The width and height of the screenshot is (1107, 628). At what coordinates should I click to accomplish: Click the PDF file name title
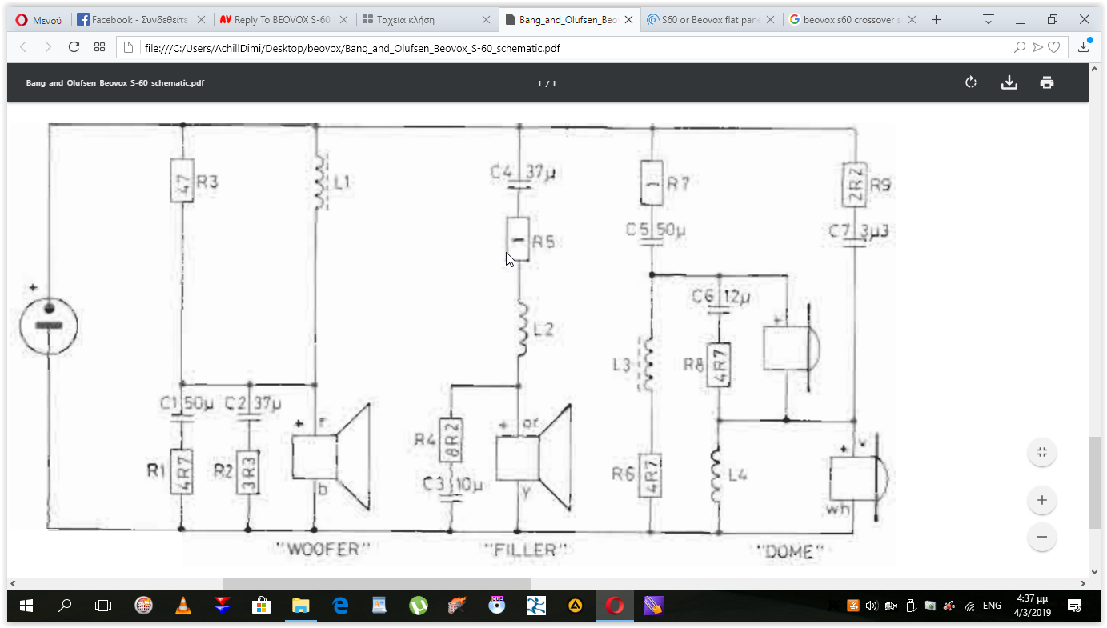click(115, 82)
